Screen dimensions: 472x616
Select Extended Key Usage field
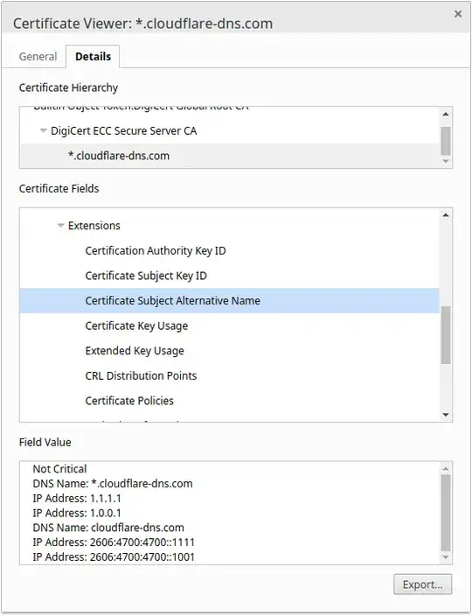230,350
